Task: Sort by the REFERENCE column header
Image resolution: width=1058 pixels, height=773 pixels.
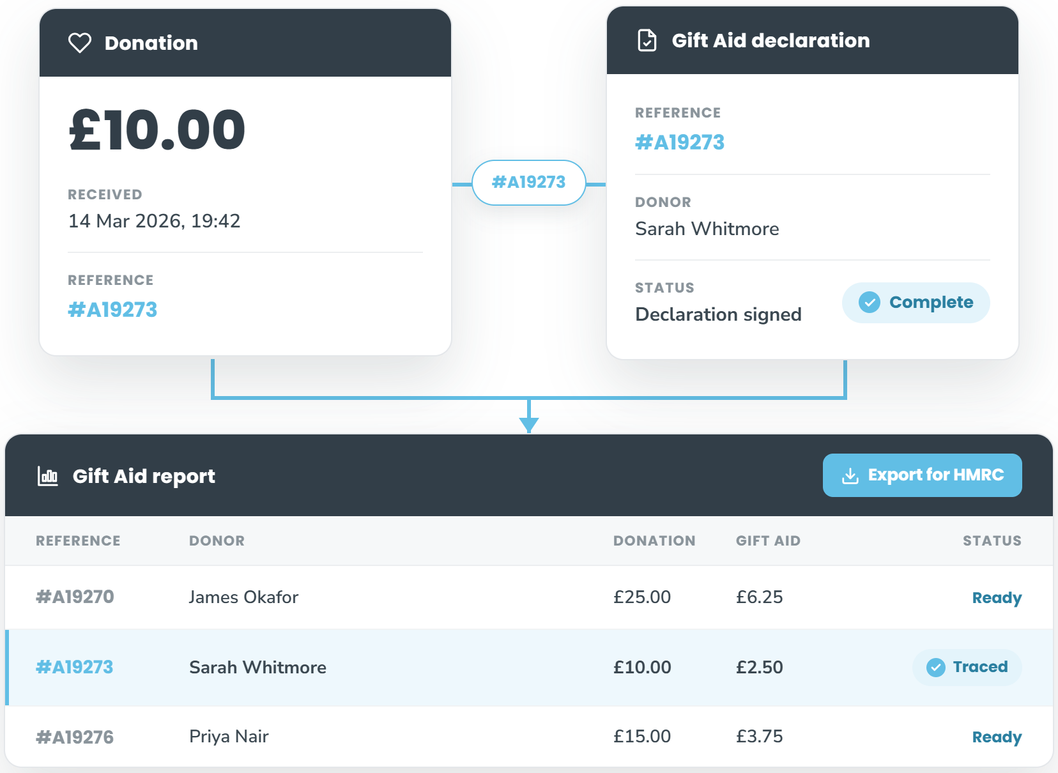Action: (78, 540)
